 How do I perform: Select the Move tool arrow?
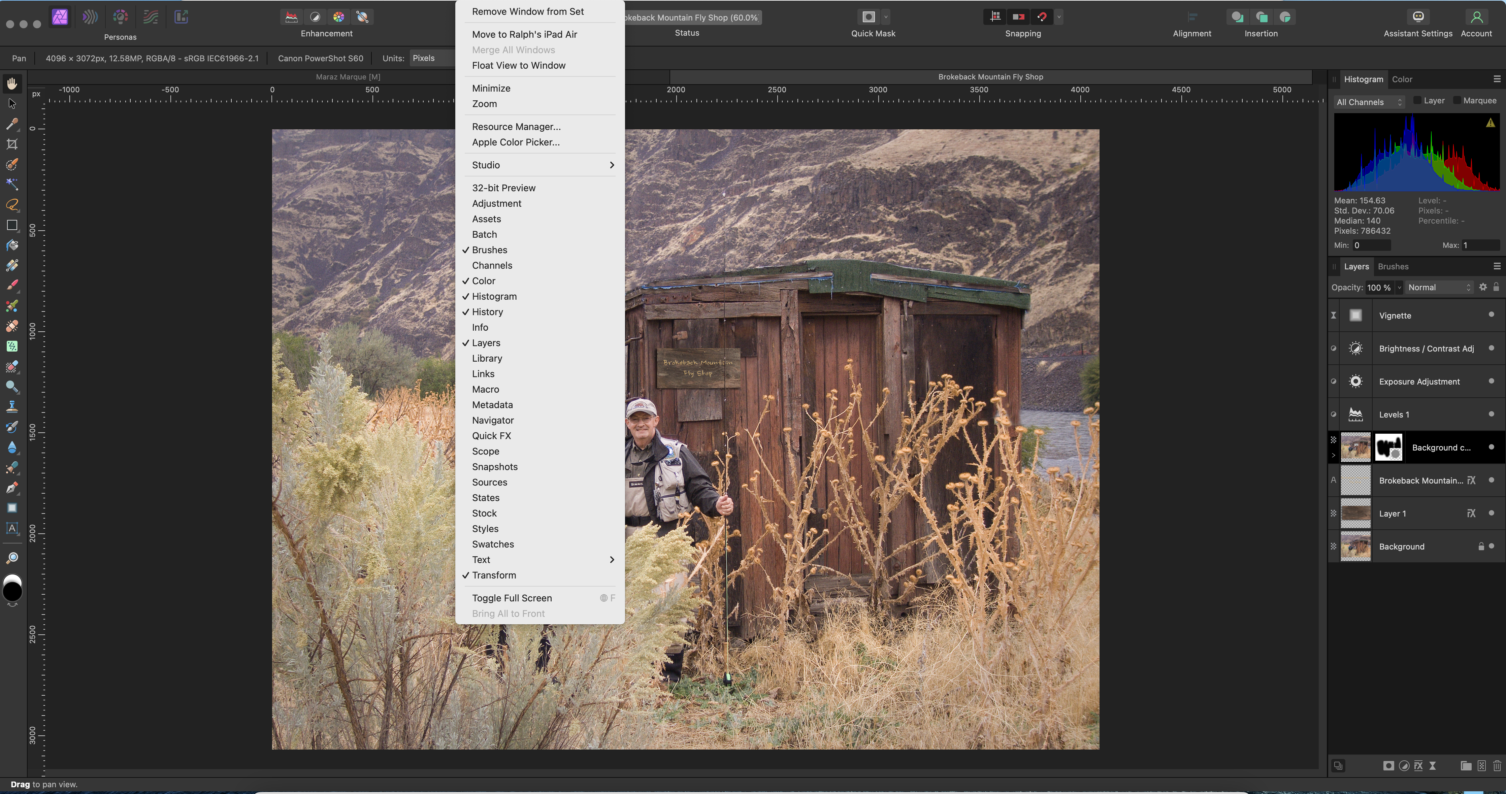point(12,104)
